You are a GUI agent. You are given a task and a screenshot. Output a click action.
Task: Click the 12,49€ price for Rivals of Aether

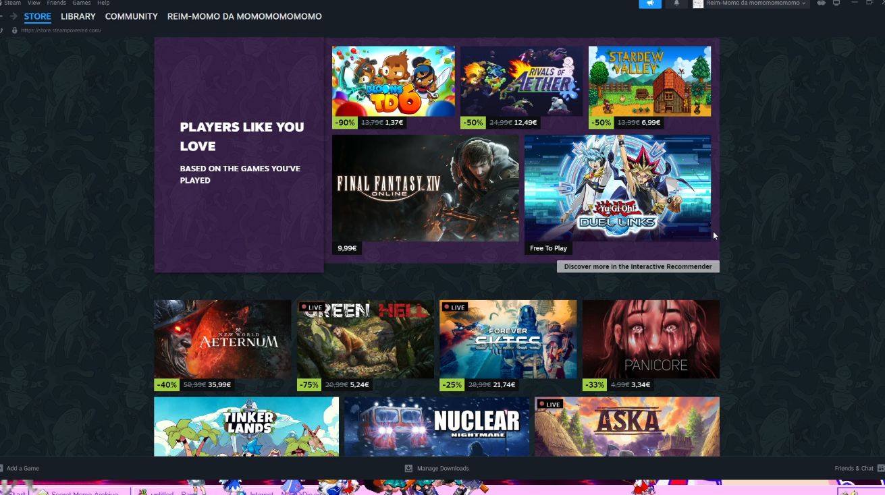tap(525, 123)
